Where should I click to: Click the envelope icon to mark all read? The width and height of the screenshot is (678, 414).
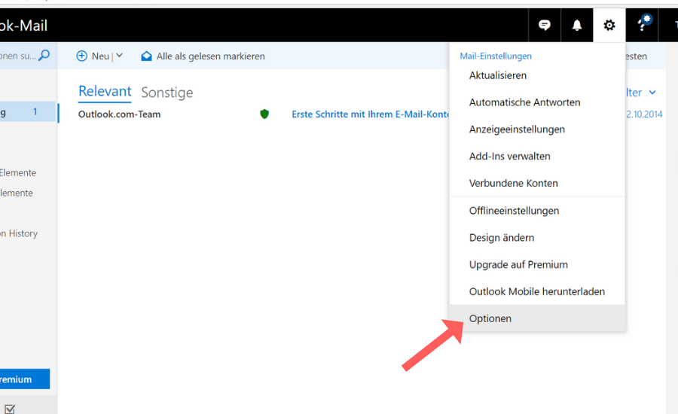(146, 56)
